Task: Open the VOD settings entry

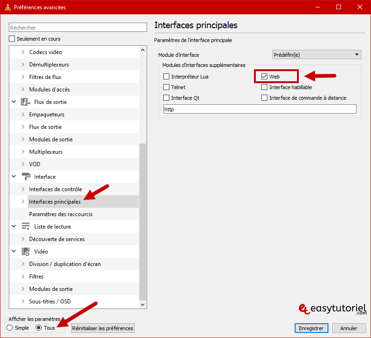Action: (x=35, y=164)
